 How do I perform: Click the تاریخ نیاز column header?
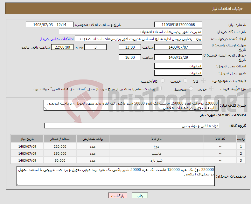coord(27,139)
